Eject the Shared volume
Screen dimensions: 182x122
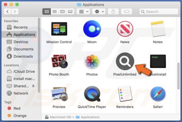(x=33, y=86)
